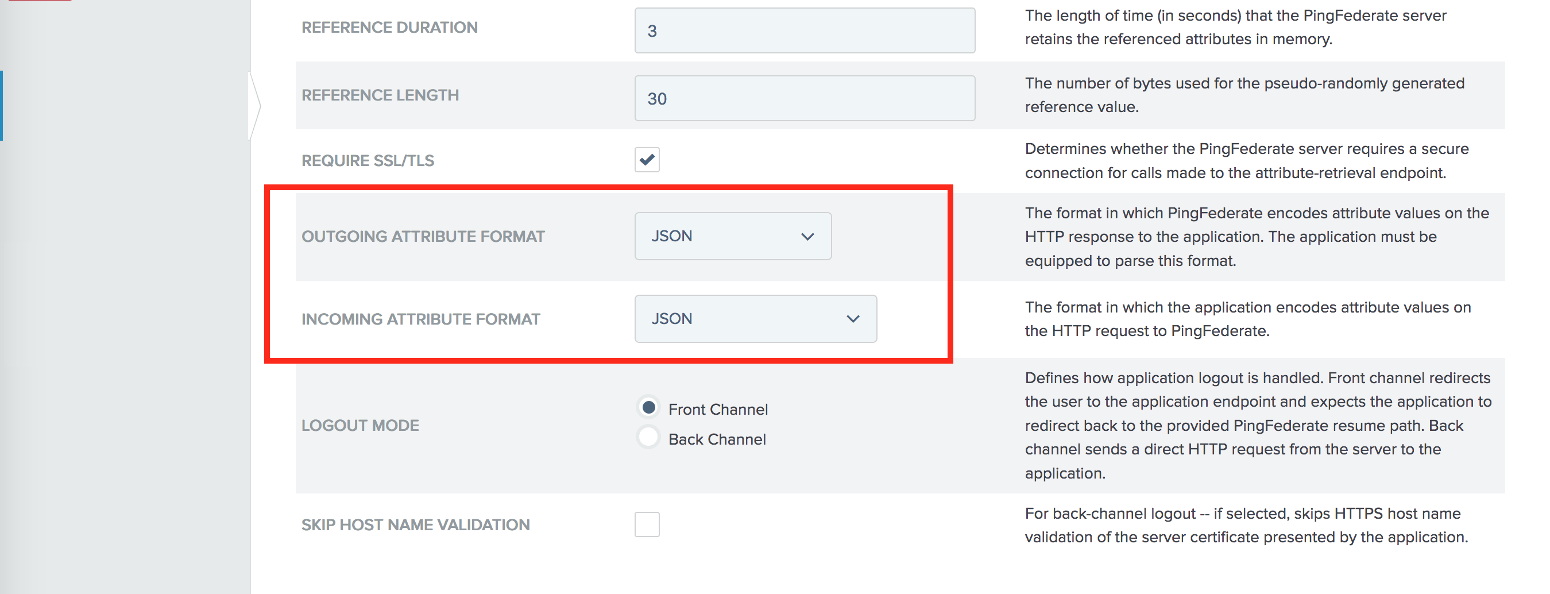Click inside the Reference Length input field
This screenshot has height=594, width=1550.
(804, 98)
